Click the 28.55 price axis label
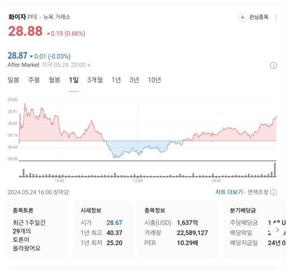 click(12, 159)
